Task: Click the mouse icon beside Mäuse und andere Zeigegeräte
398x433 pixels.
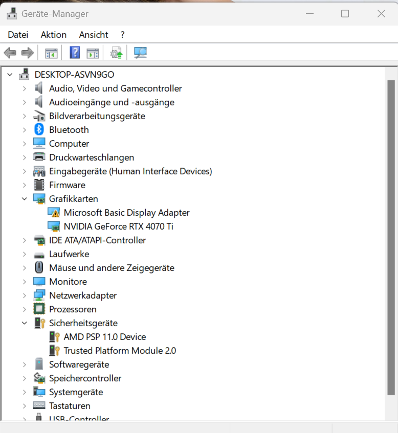Action: coord(39,267)
